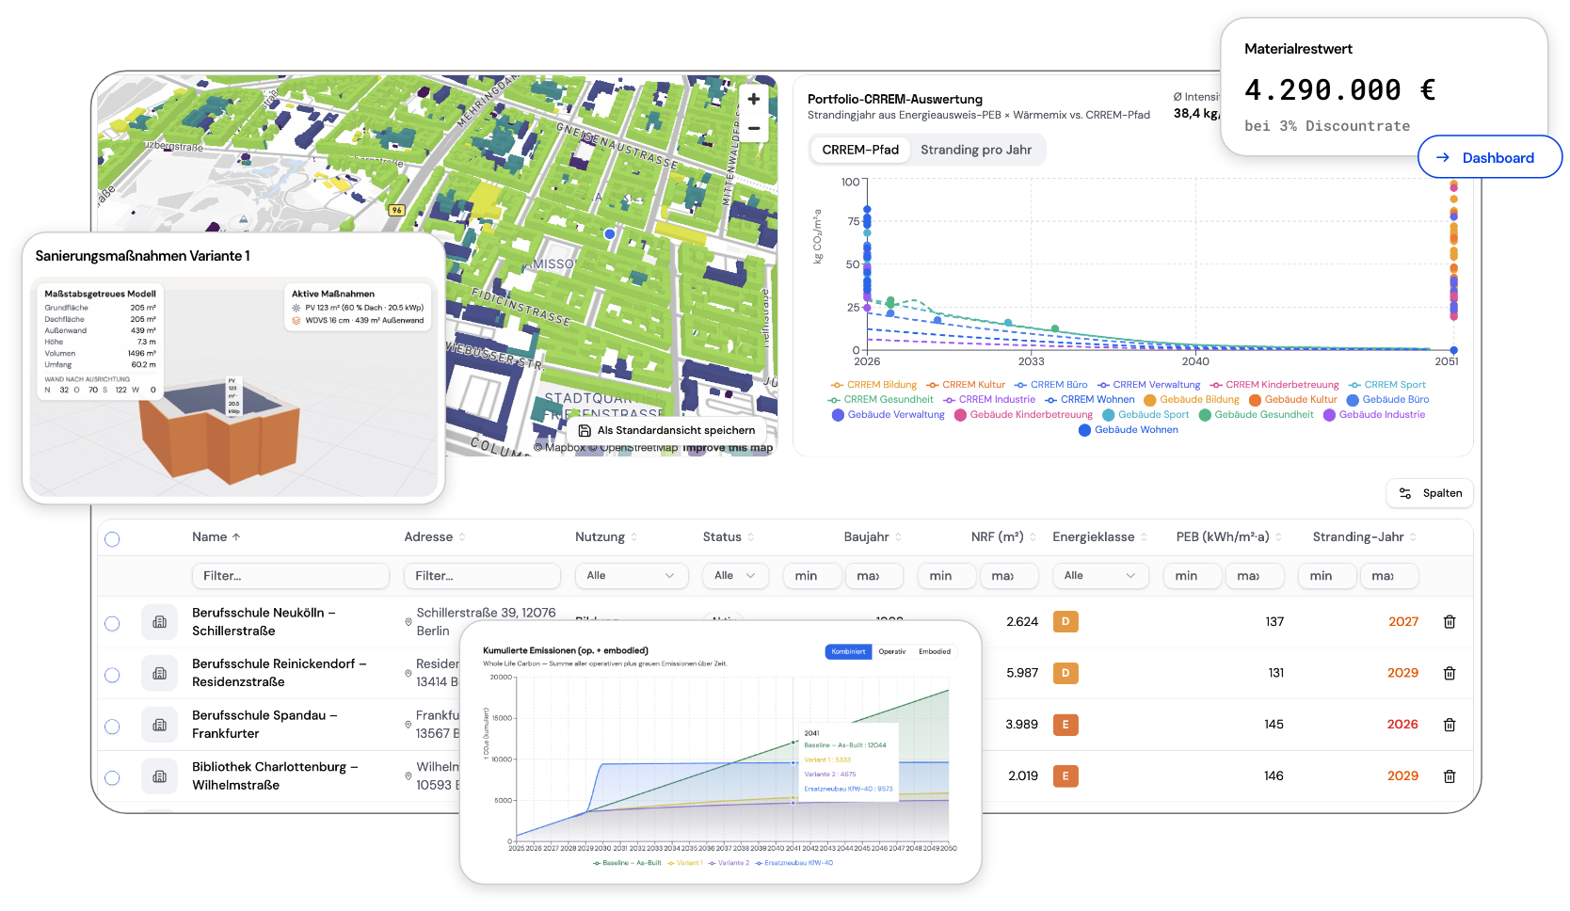Image resolution: width=1570 pixels, height=911 pixels.
Task: Click the sort icon next to Adresse
Action: 462,537
